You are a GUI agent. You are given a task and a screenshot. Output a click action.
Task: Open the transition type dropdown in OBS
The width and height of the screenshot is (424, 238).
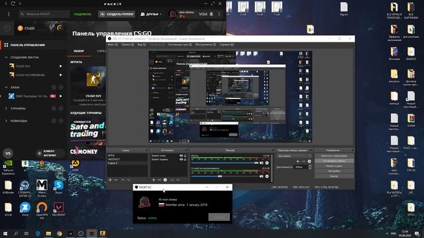(x=294, y=156)
